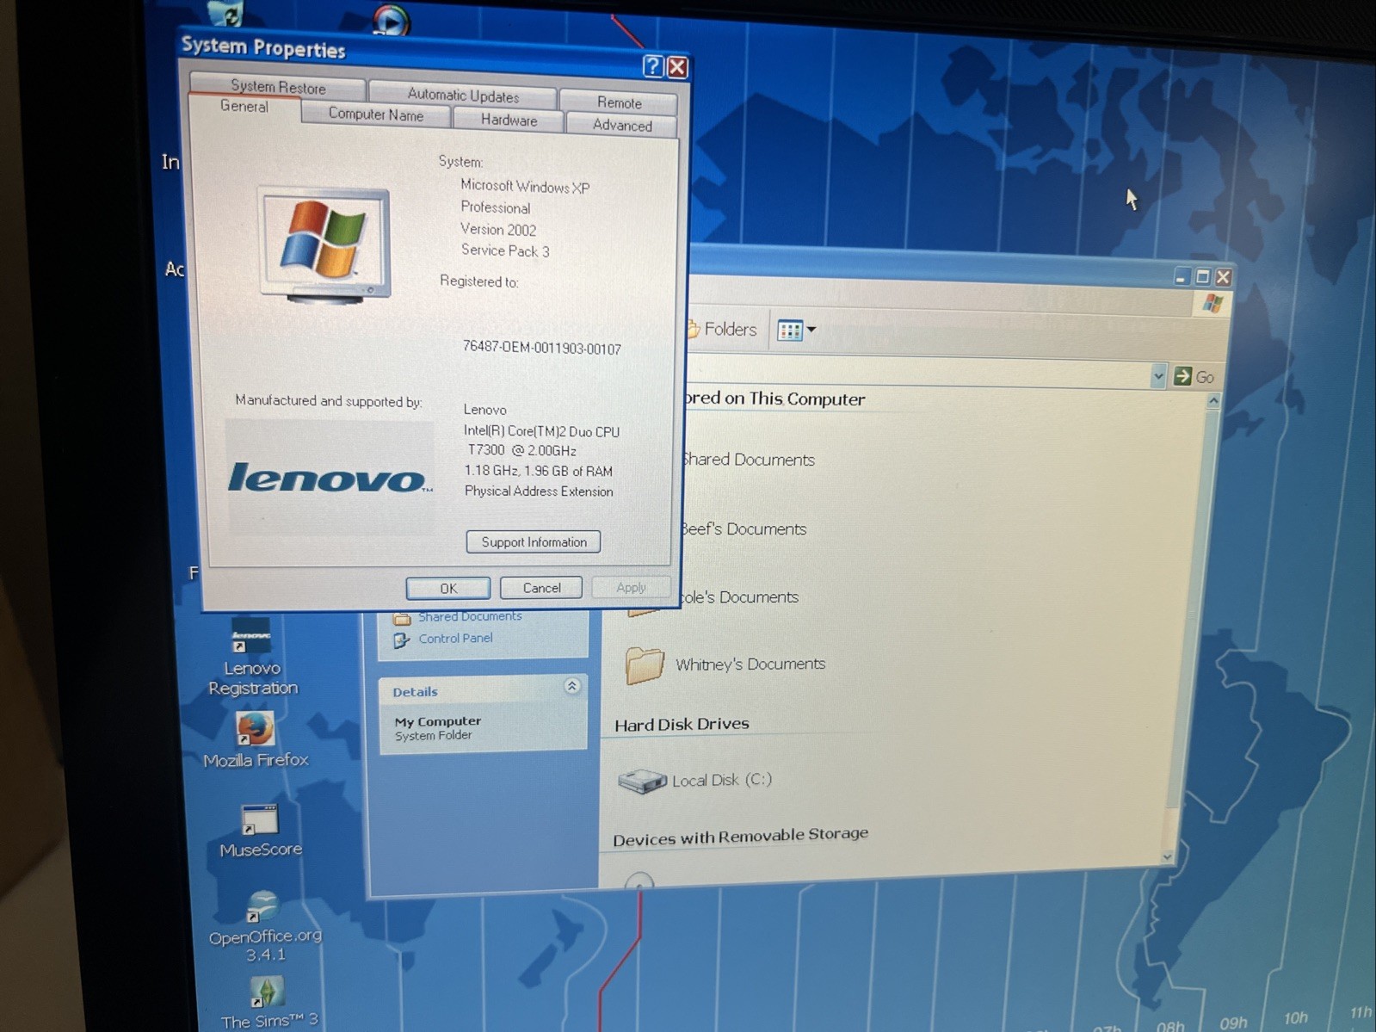Confirm System Properties with OK

pyautogui.click(x=448, y=588)
